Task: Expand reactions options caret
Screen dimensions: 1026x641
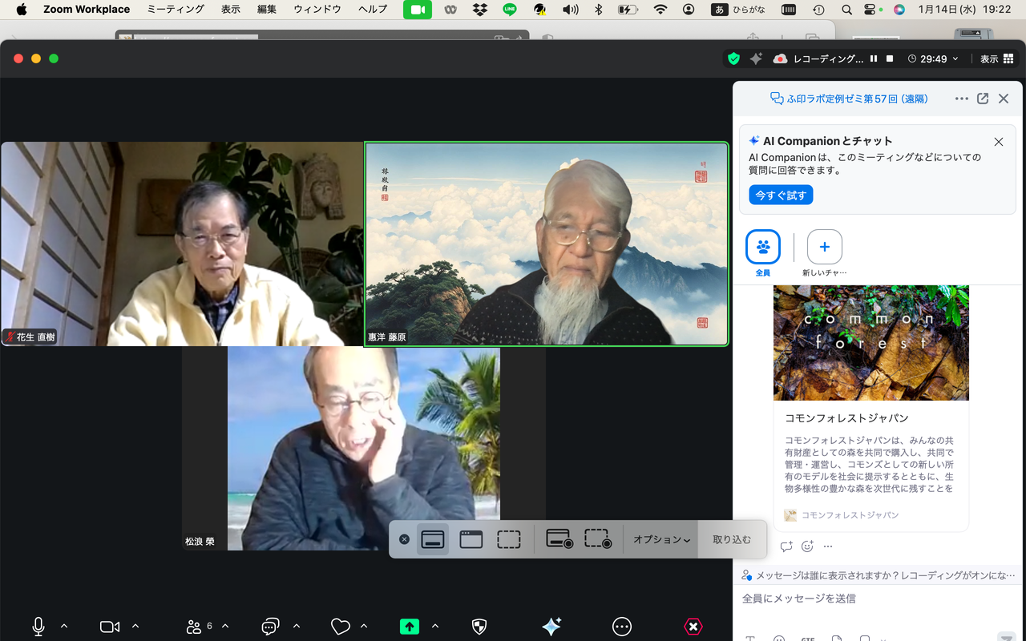Action: click(364, 626)
